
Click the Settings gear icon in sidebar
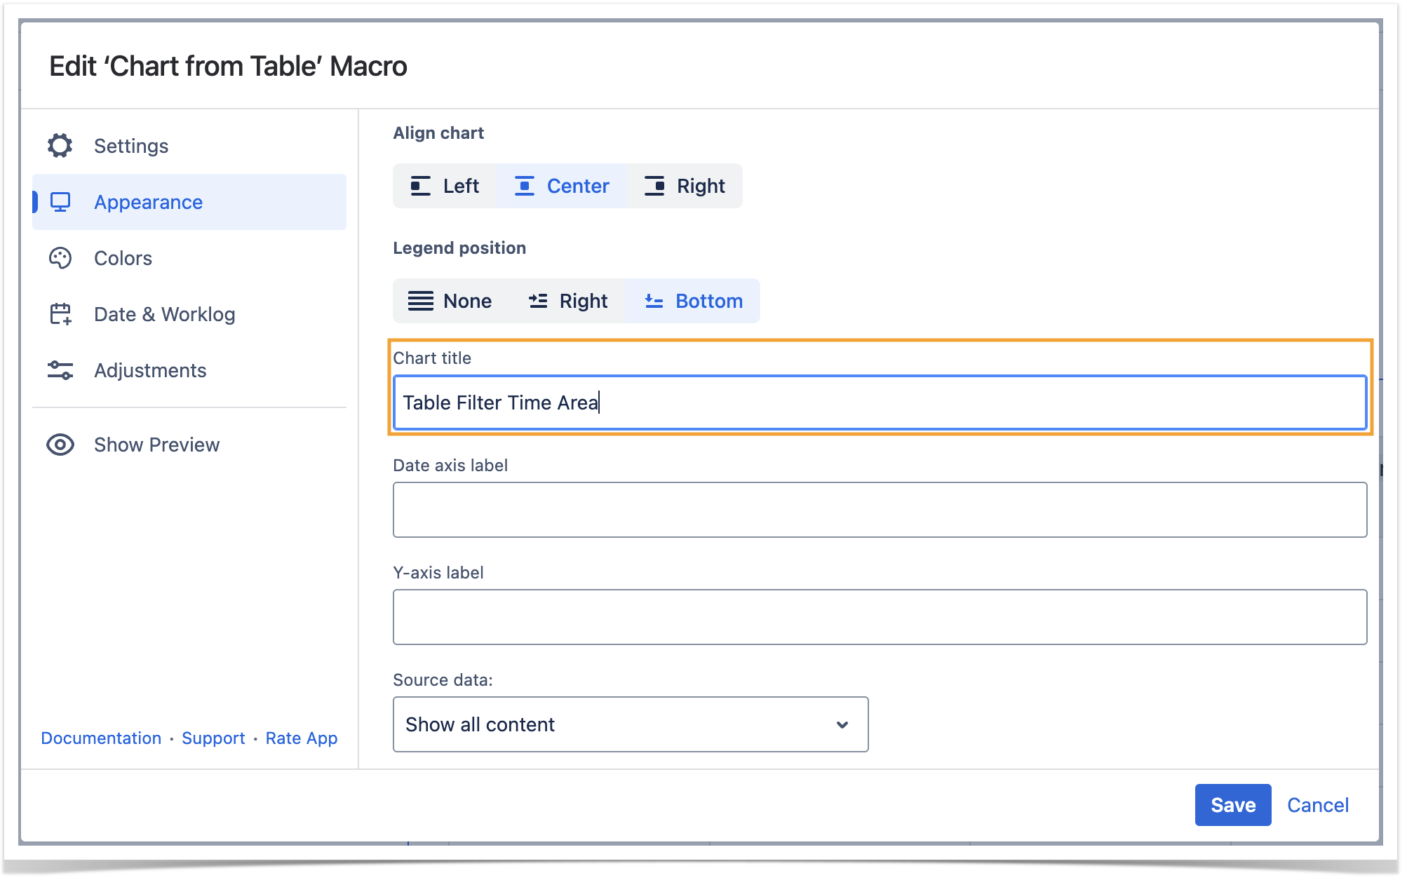click(x=60, y=146)
